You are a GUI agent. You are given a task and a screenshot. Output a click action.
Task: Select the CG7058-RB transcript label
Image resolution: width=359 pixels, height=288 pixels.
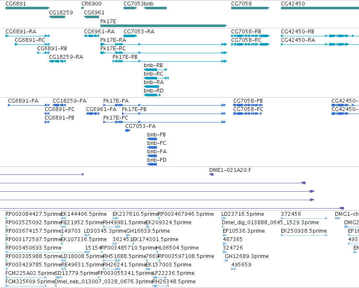tap(246, 31)
